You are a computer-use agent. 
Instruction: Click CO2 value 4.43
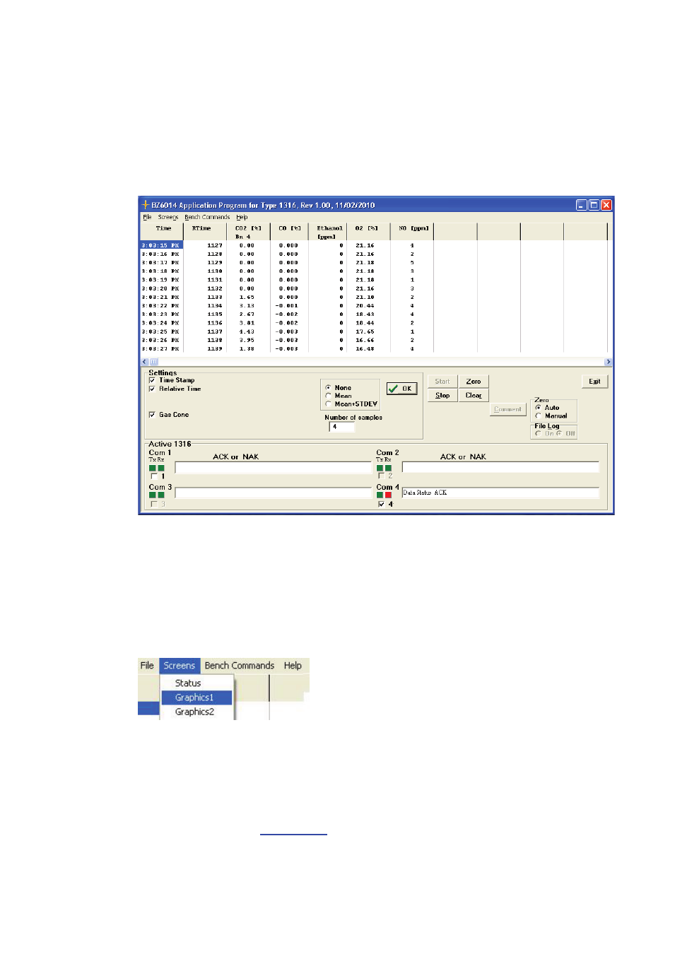pos(247,331)
